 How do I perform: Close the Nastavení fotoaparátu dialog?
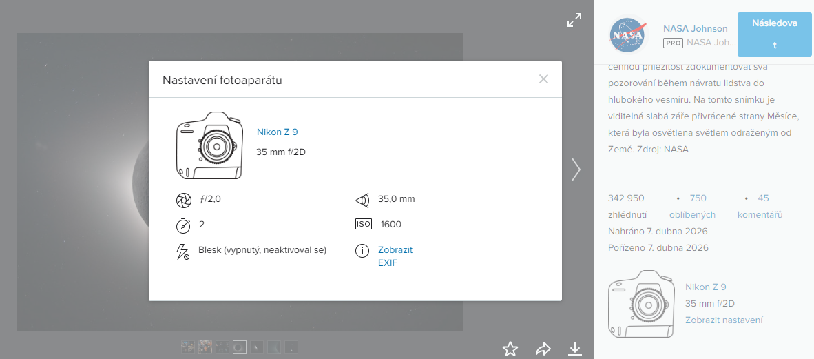(543, 79)
